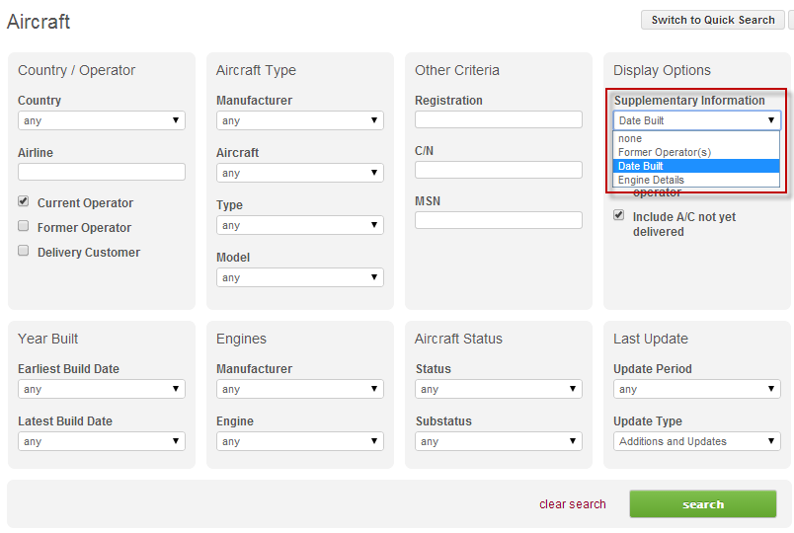This screenshot has height=533, width=794.
Task: Expand the Update Type dropdown
Action: [697, 441]
